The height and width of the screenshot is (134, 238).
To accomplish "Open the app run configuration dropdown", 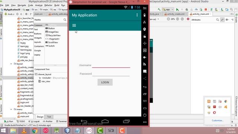I will (x=168, y=9).
